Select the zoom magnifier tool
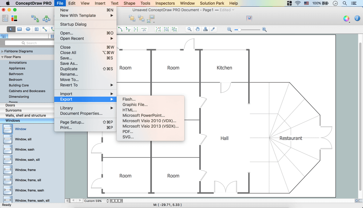This screenshot has width=363, height=208. point(189,29)
